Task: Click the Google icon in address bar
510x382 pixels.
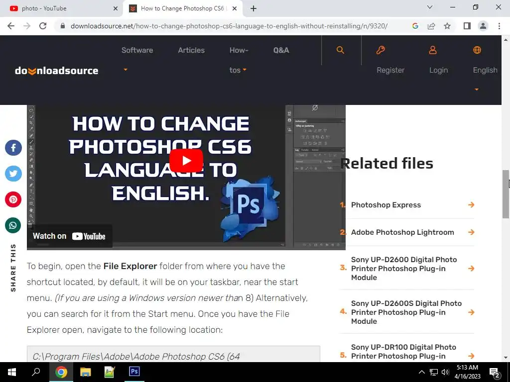Action: (x=415, y=26)
